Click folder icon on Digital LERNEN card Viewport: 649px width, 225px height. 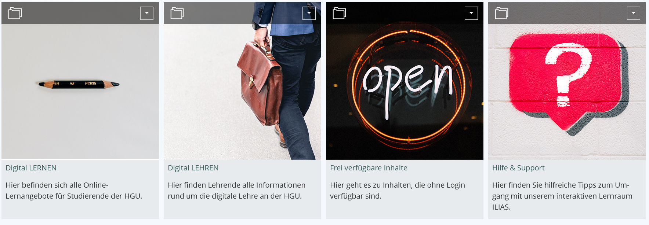[15, 13]
